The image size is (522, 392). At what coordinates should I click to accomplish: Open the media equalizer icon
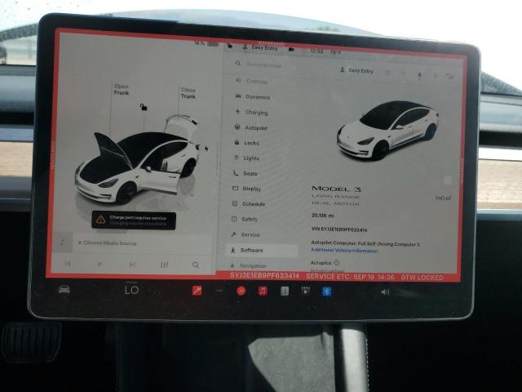pyautogui.click(x=164, y=265)
